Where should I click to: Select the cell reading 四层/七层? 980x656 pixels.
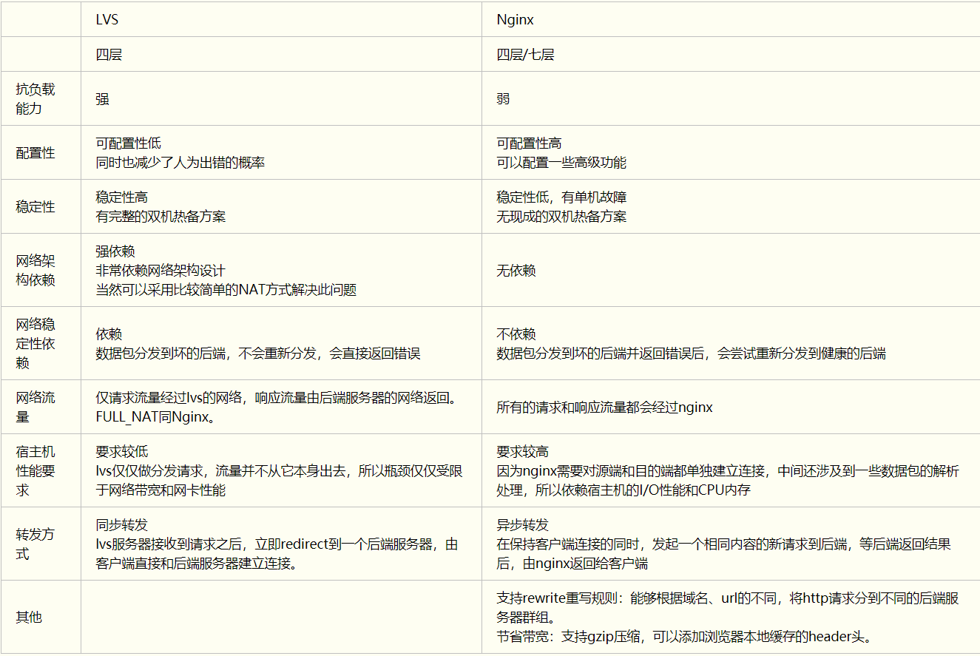coord(731,54)
